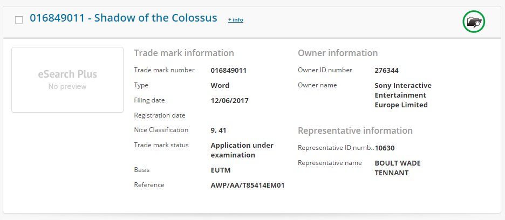
Task: Click the bold trade mark number value 016849011
Action: (228, 70)
